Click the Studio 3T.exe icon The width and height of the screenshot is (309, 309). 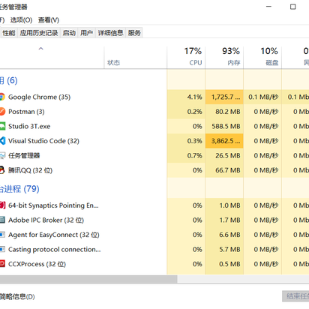pos(2,126)
